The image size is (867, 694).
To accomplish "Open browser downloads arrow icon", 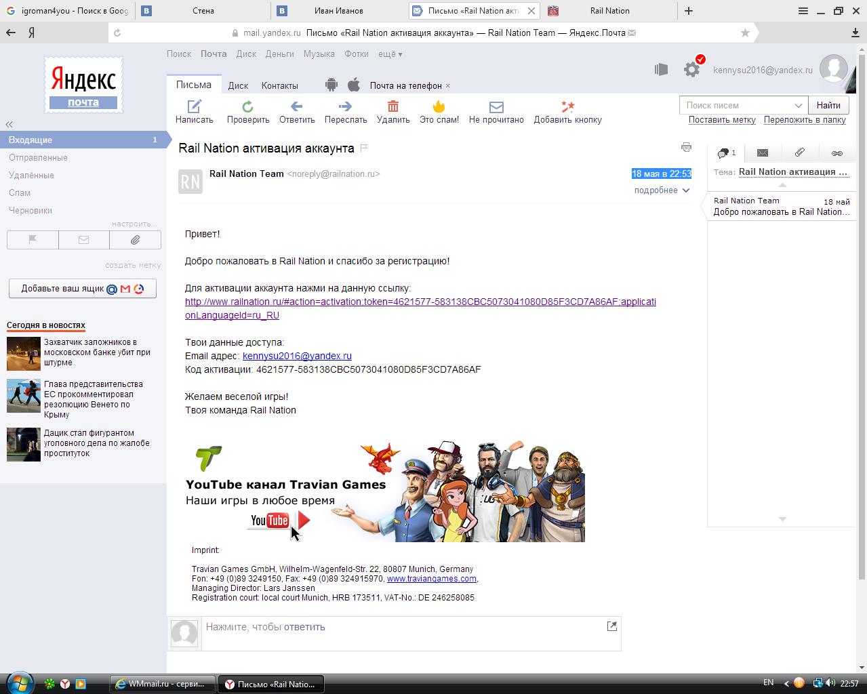I will pos(855,33).
